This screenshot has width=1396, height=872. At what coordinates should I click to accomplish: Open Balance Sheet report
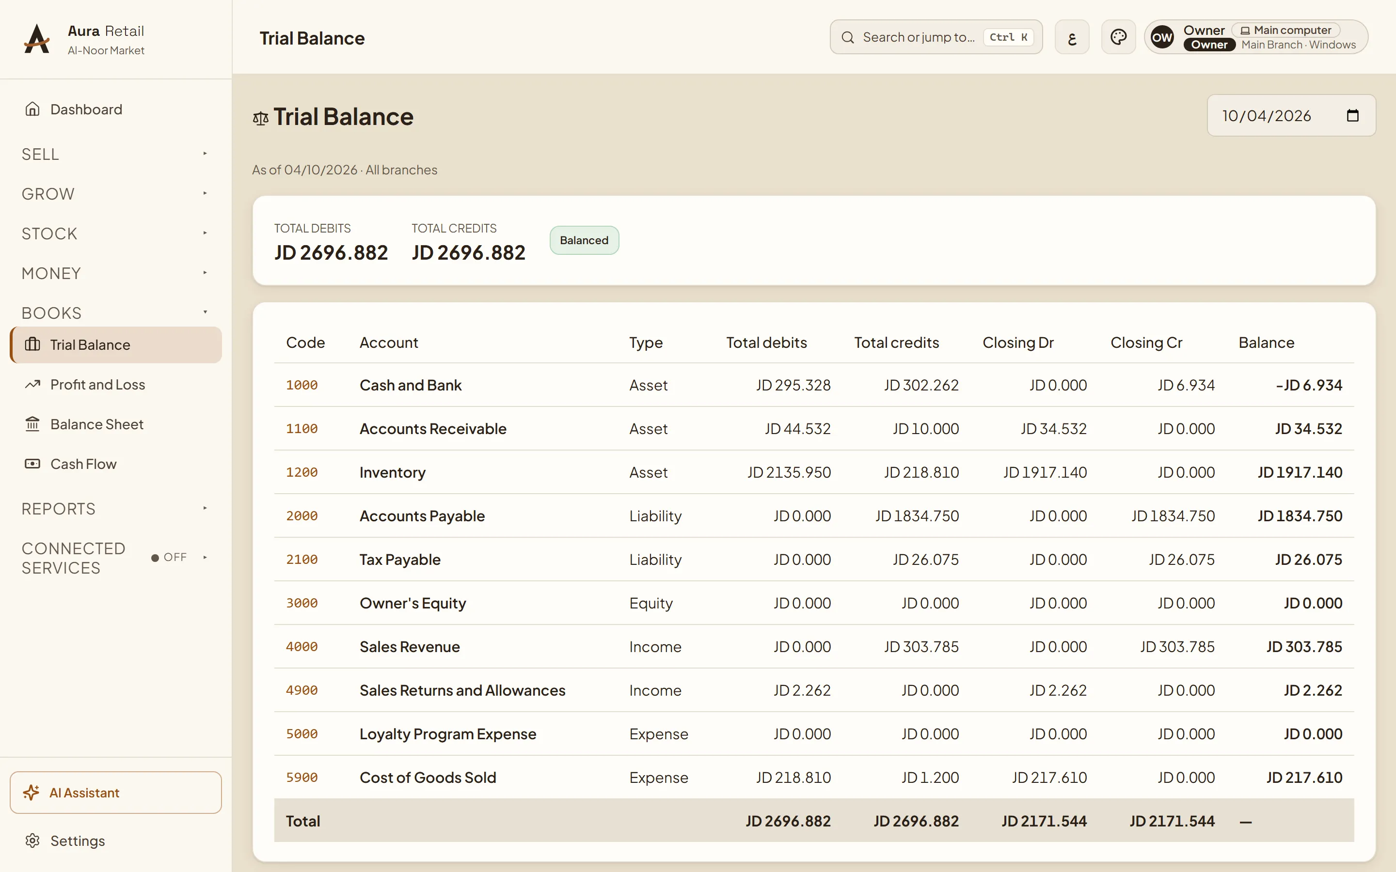[x=115, y=424]
